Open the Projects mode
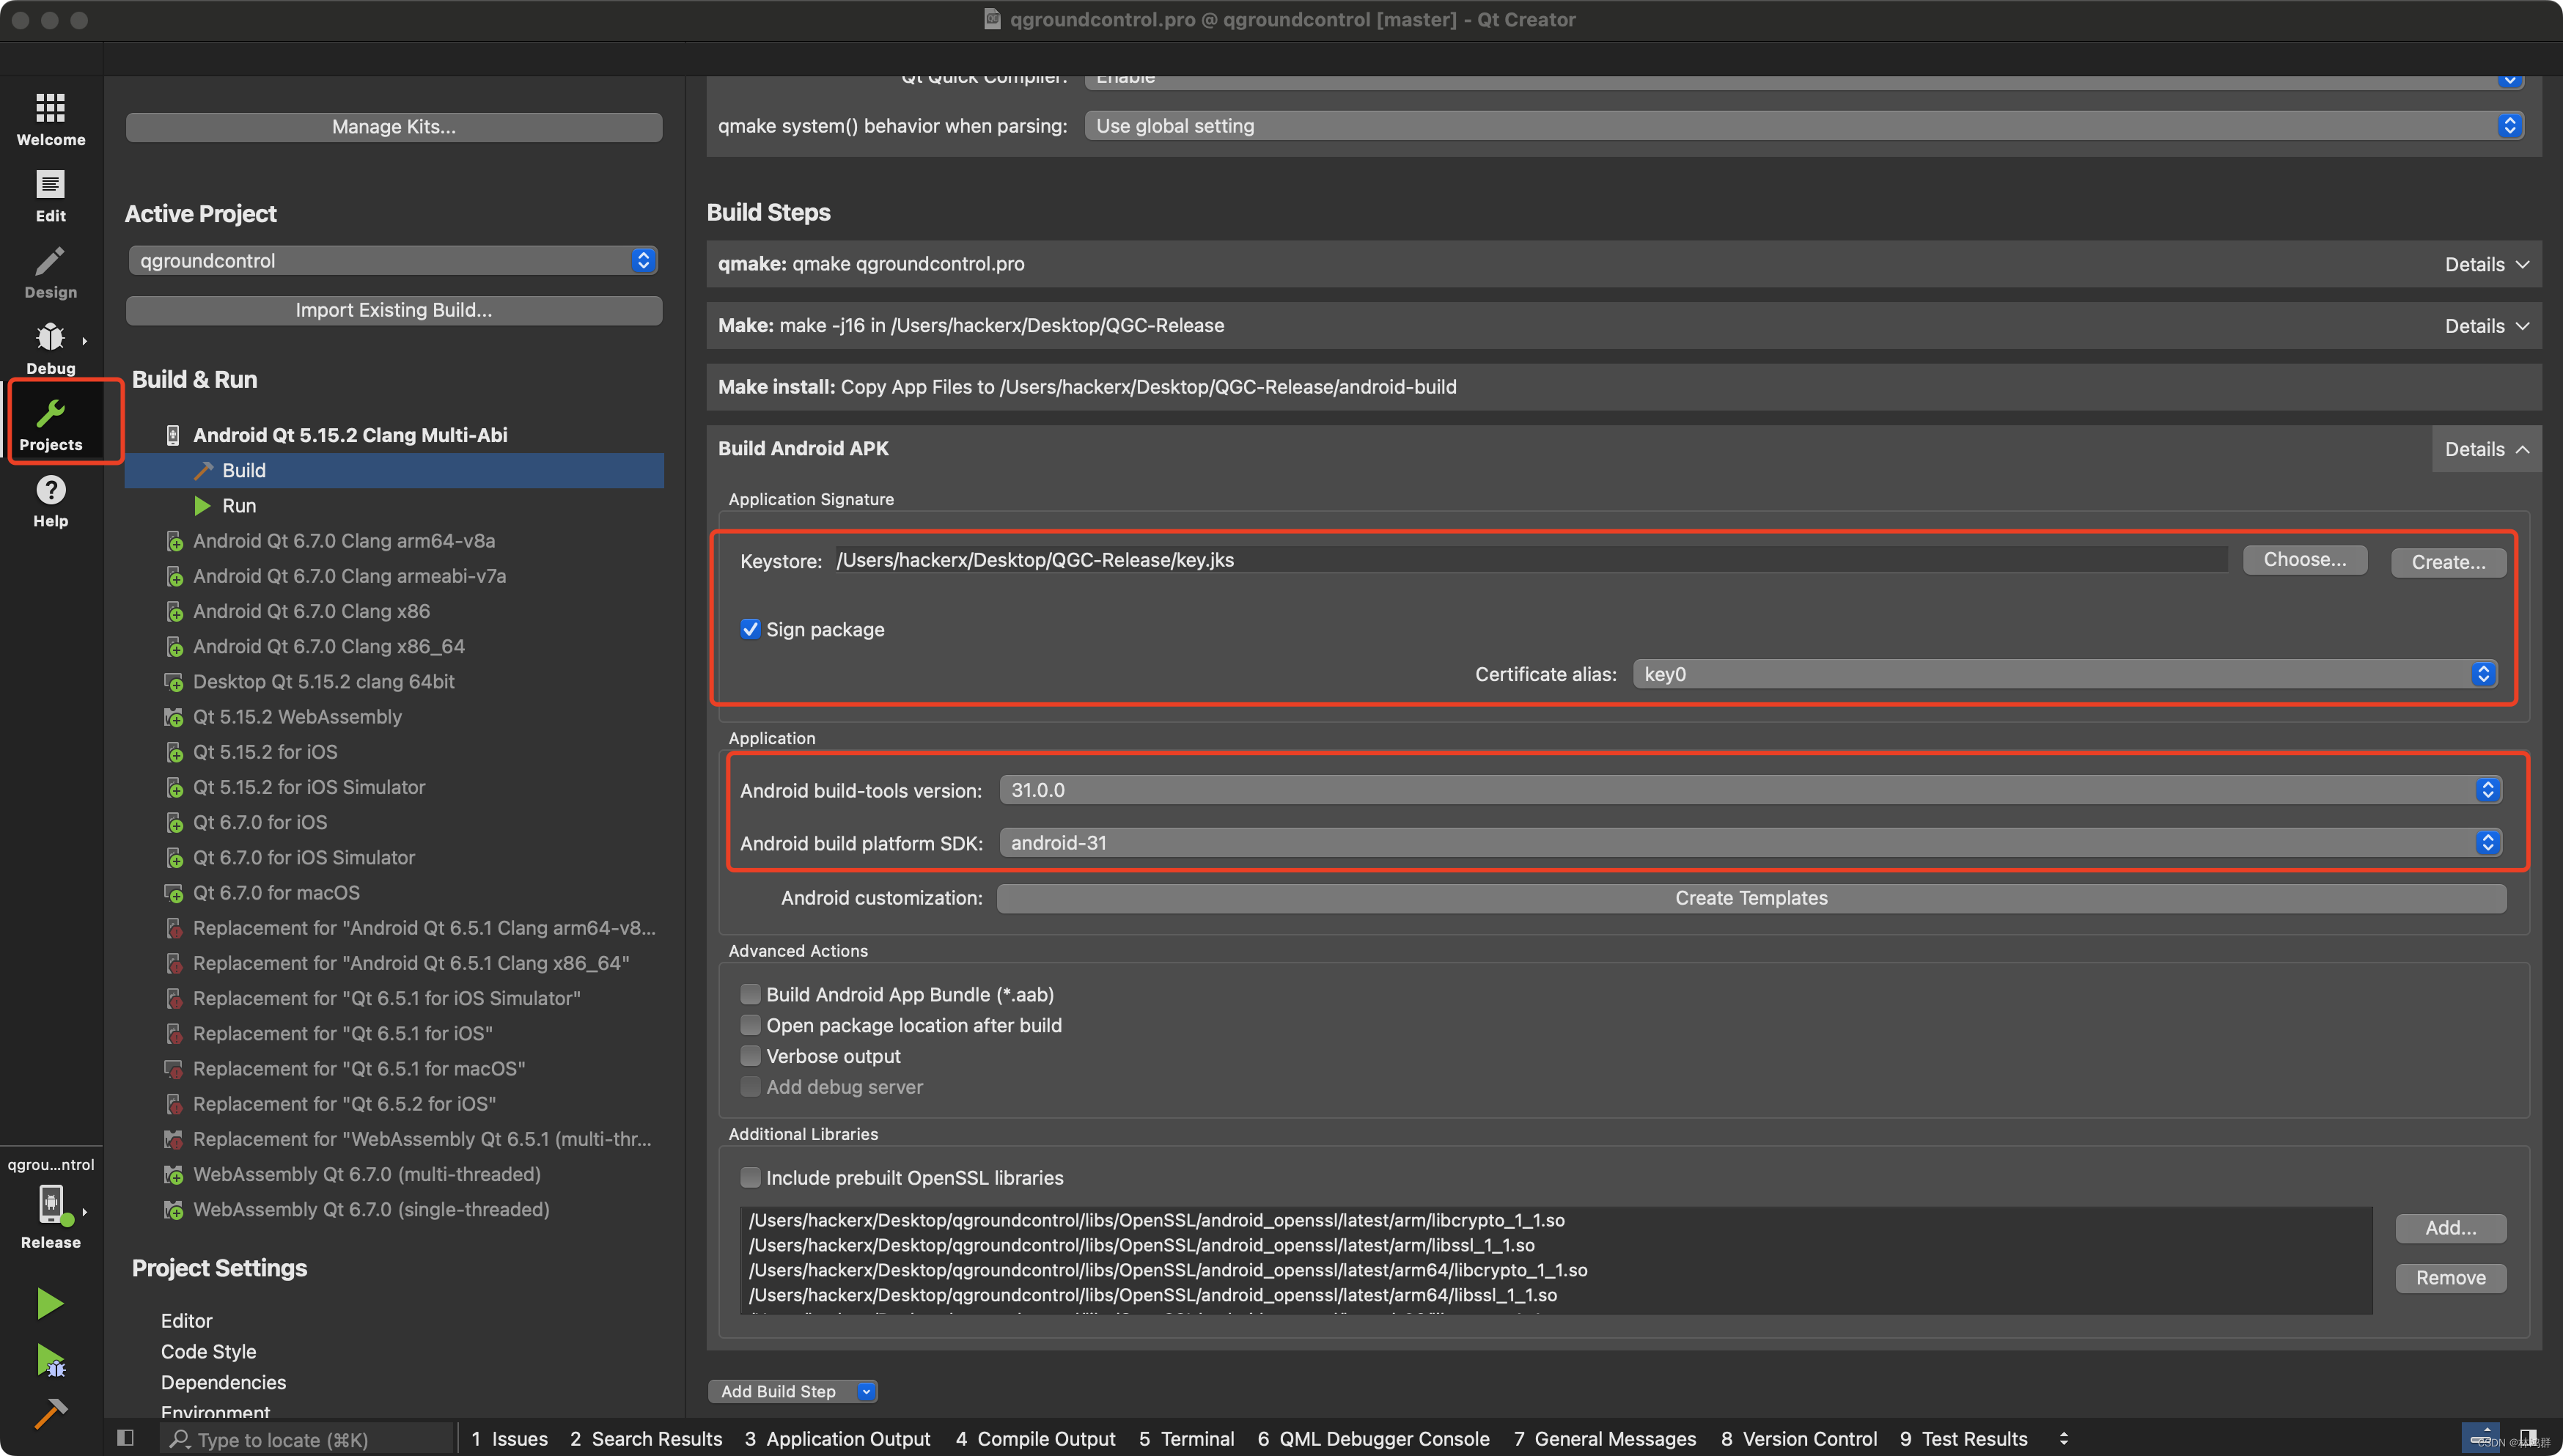The image size is (2563, 1456). click(x=50, y=424)
